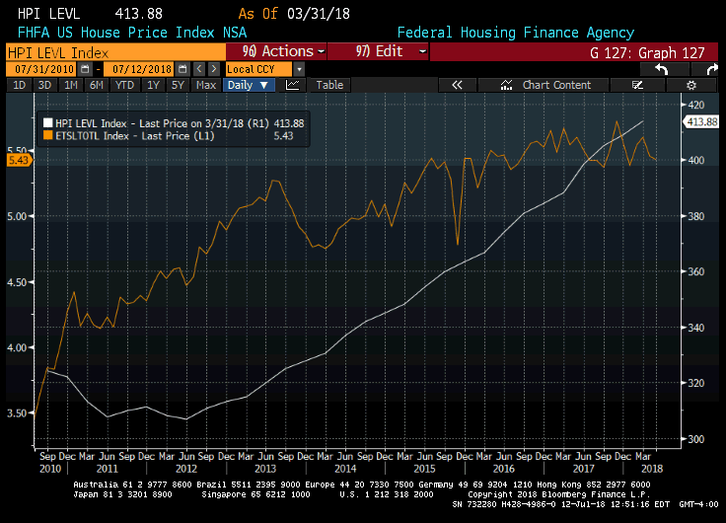This screenshot has height=523, width=726.
Task: Open end date calendar picker
Action: [183, 69]
